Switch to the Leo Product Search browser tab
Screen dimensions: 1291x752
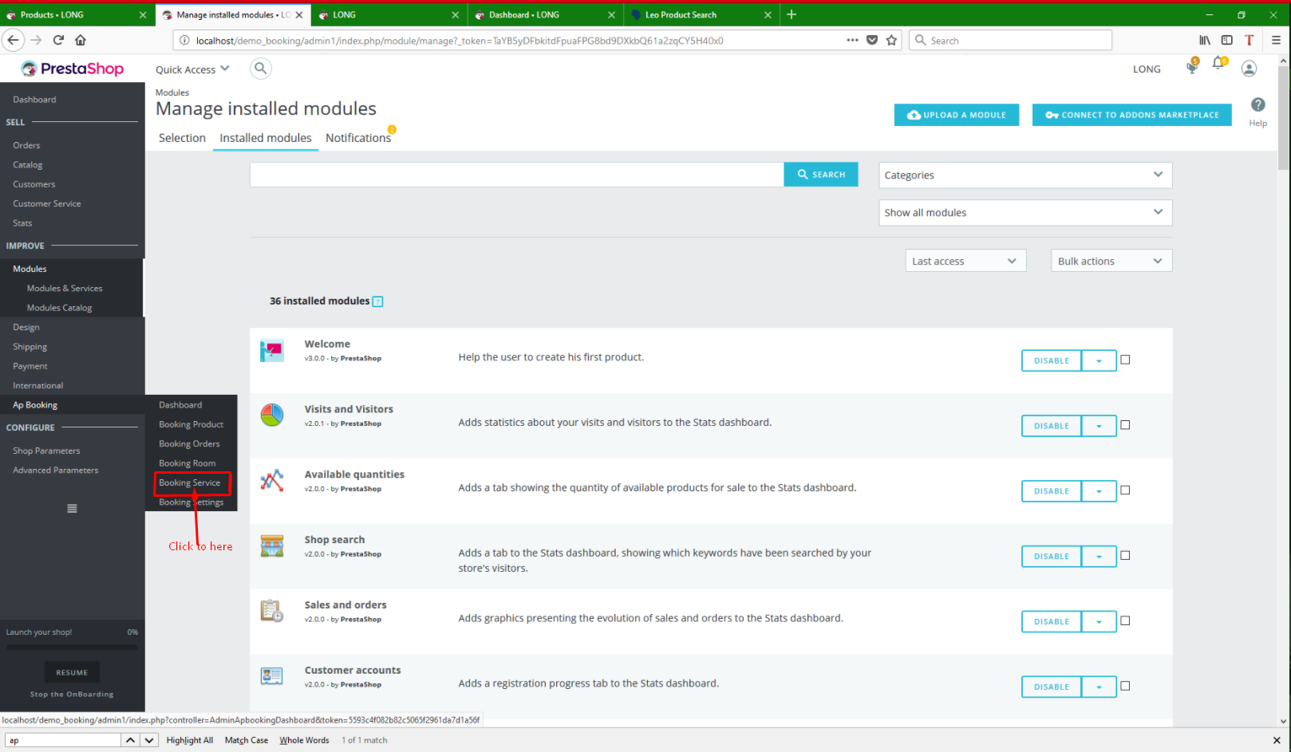[701, 14]
